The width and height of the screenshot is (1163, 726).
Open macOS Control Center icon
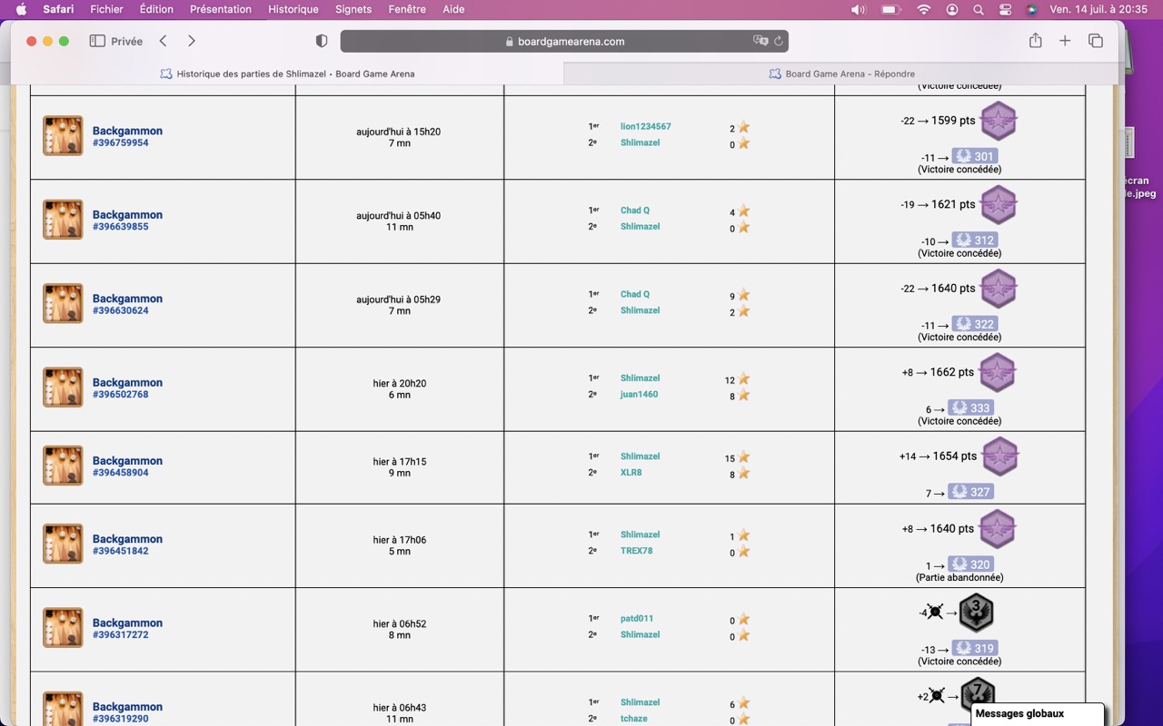click(x=1005, y=9)
